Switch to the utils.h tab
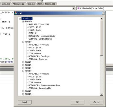Viewport: 113px width, 111px height. 40,4
